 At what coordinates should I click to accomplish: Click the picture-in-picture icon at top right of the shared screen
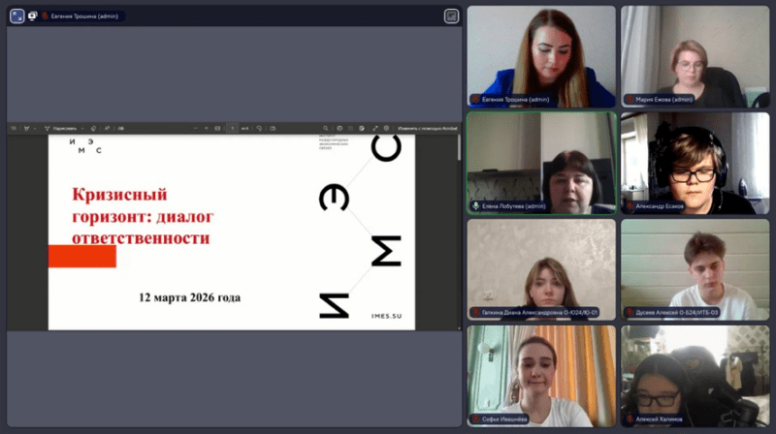(x=451, y=16)
